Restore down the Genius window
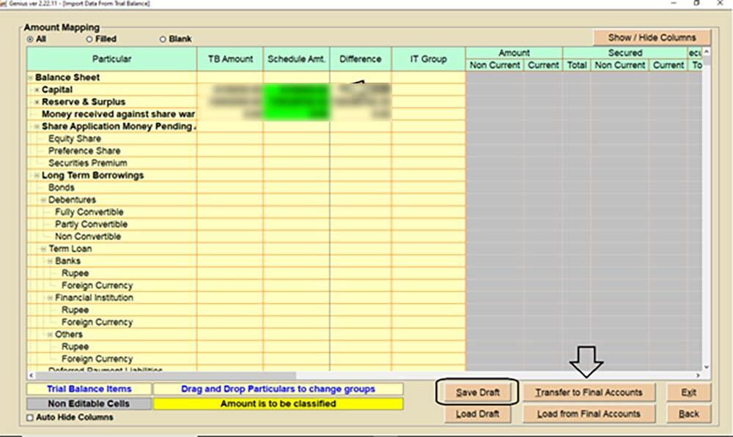Viewport: 733px width, 437px height. point(696,3)
